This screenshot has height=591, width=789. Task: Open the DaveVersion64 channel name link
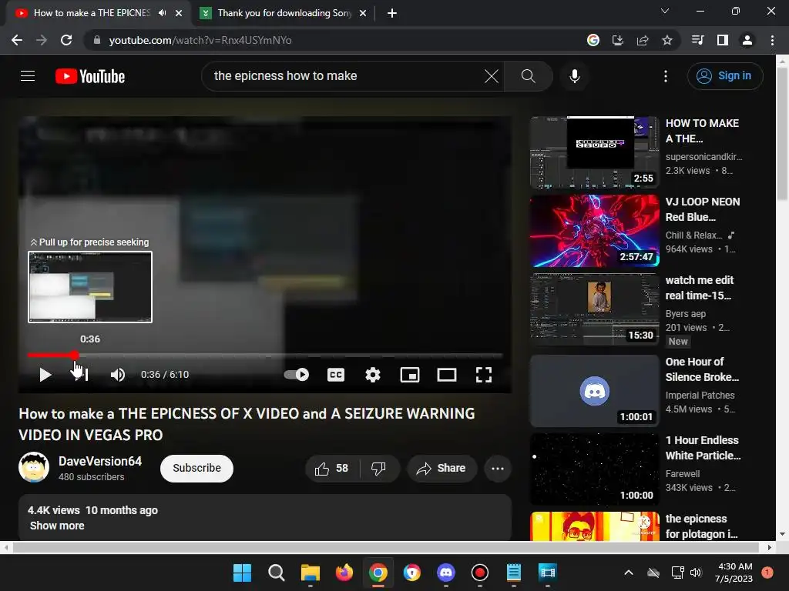(100, 462)
